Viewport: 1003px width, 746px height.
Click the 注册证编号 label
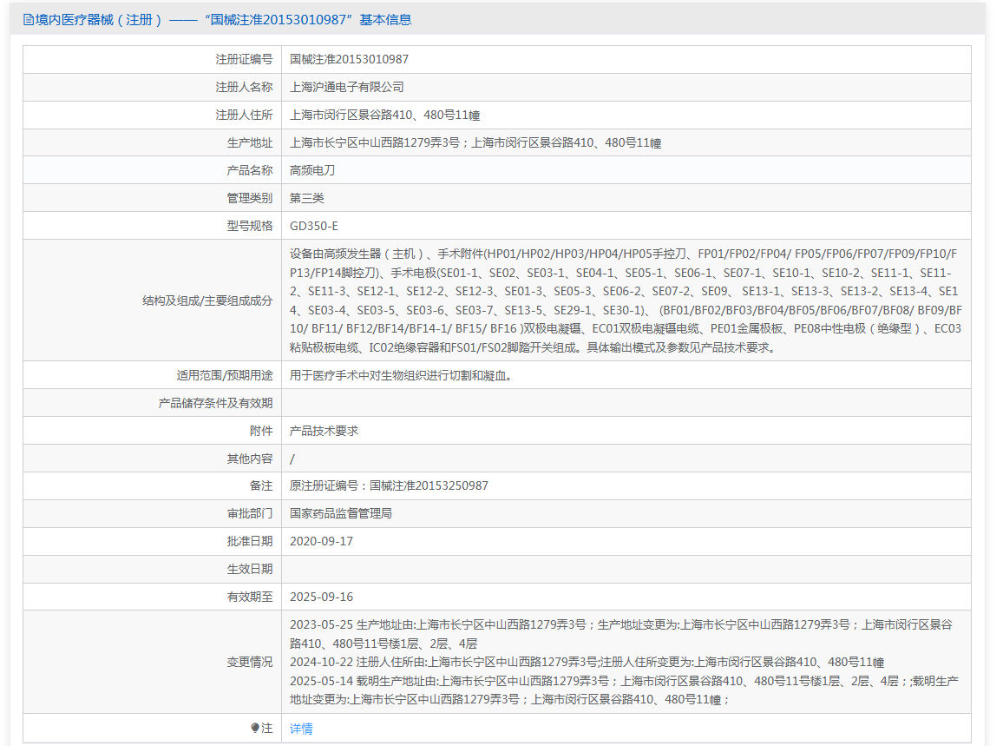click(x=244, y=60)
